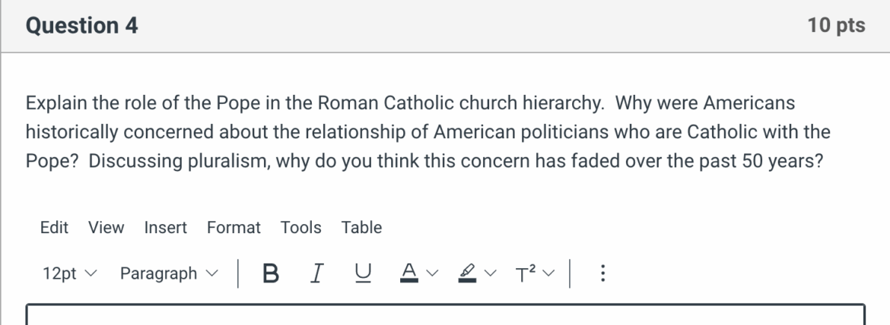Open the three-dot more options menu
890x325 pixels.
(x=602, y=273)
